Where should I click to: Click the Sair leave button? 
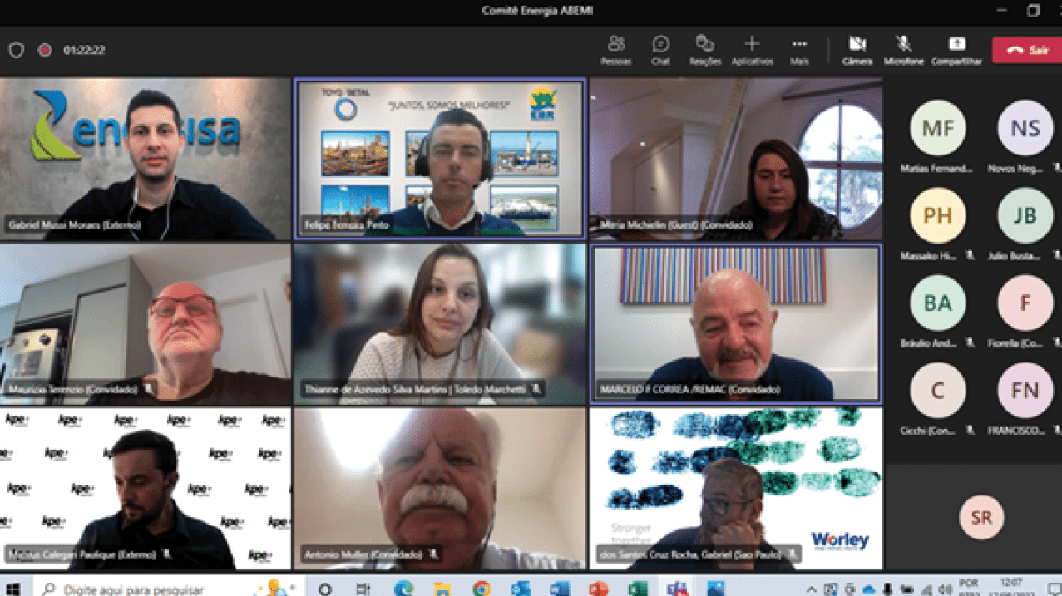coord(1027,50)
